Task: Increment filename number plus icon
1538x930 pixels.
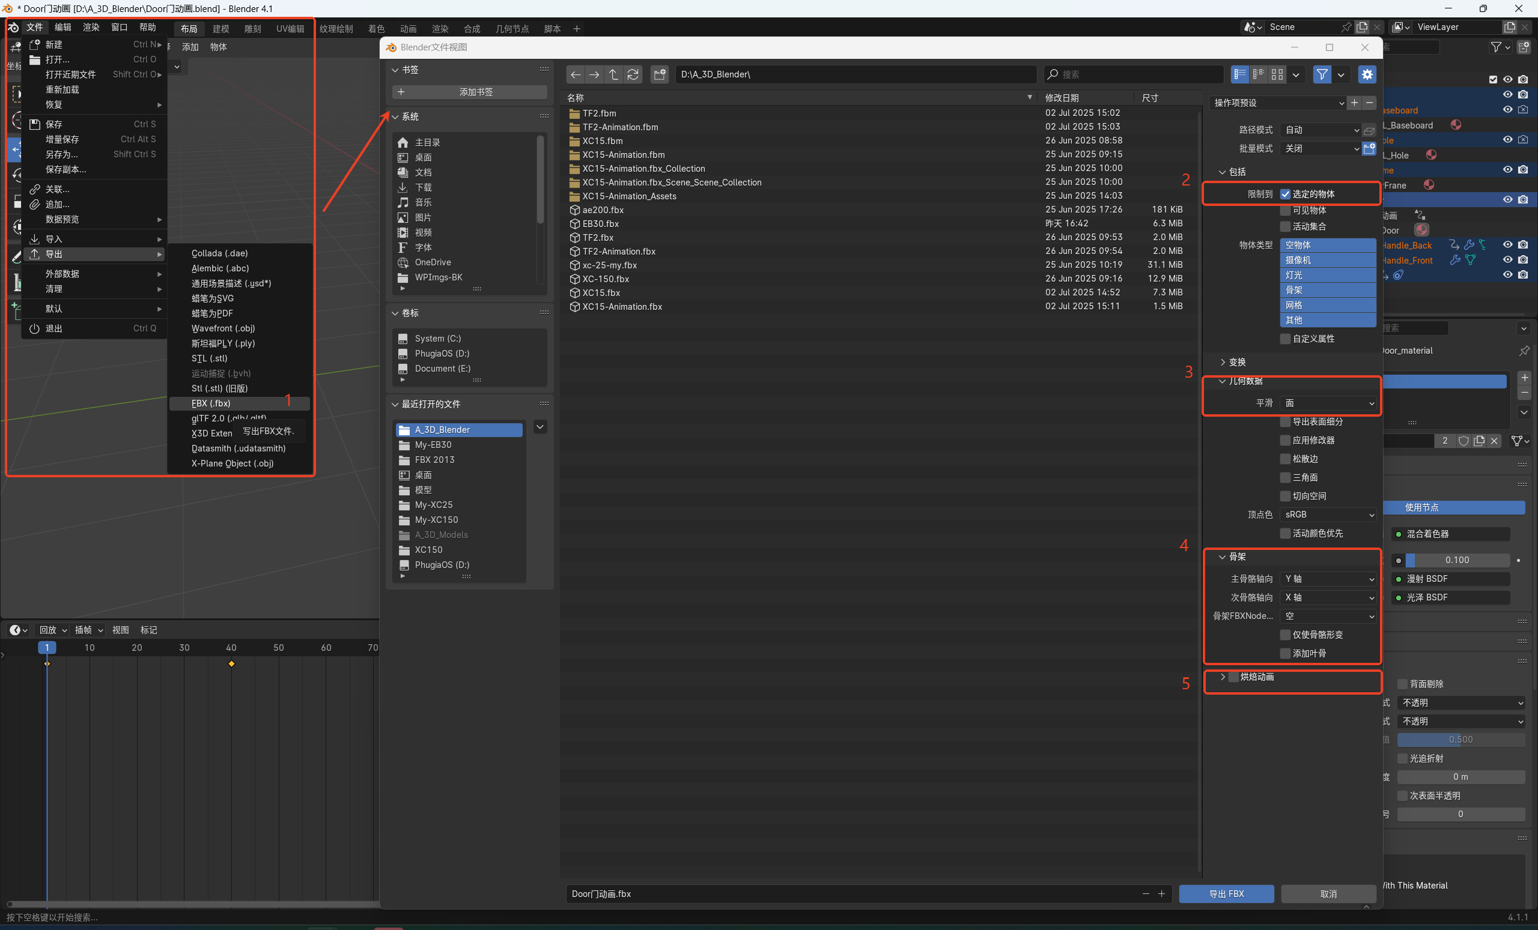Action: pyautogui.click(x=1162, y=894)
